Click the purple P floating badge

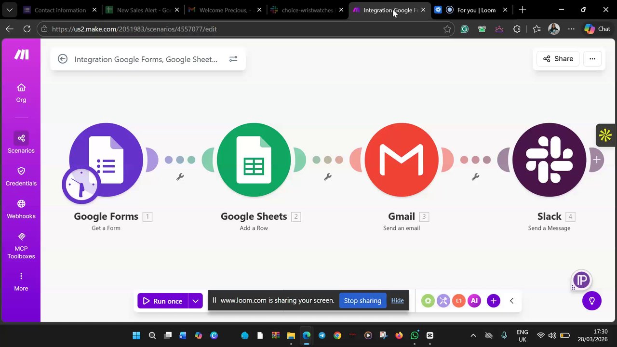pyautogui.click(x=582, y=280)
